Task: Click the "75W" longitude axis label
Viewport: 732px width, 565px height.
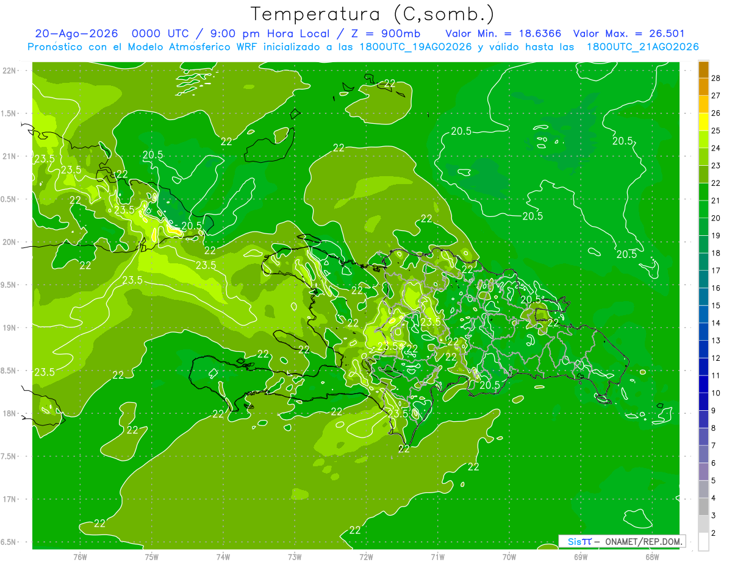Action: (x=152, y=556)
